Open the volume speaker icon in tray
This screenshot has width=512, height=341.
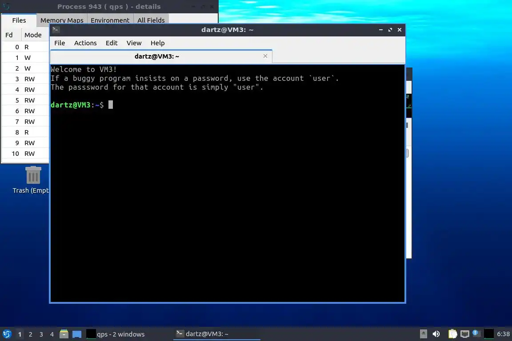click(x=436, y=334)
